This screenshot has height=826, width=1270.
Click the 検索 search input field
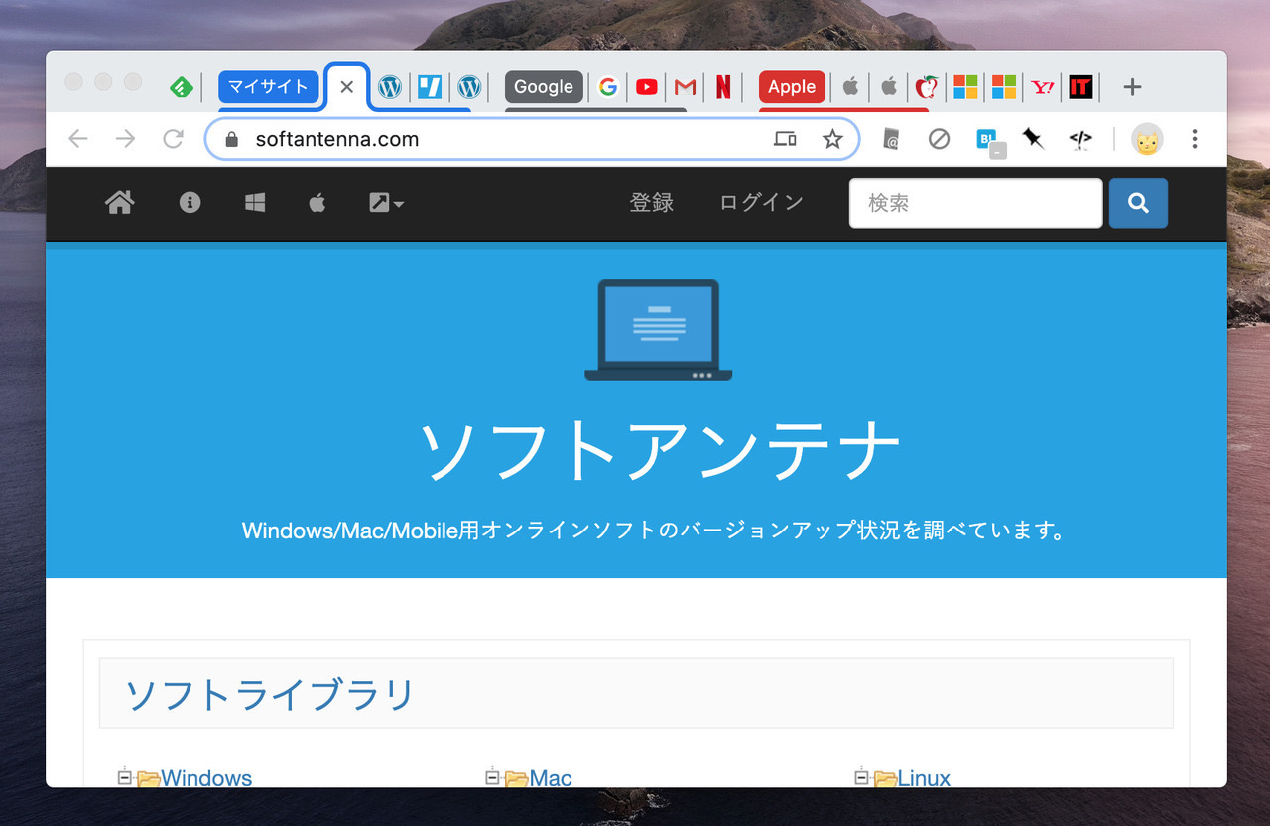click(x=975, y=203)
